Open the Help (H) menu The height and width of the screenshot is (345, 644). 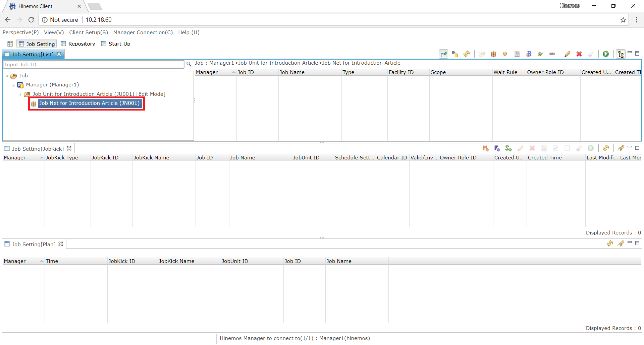coord(189,32)
